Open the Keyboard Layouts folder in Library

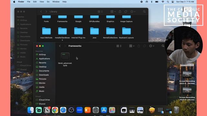click(126, 33)
